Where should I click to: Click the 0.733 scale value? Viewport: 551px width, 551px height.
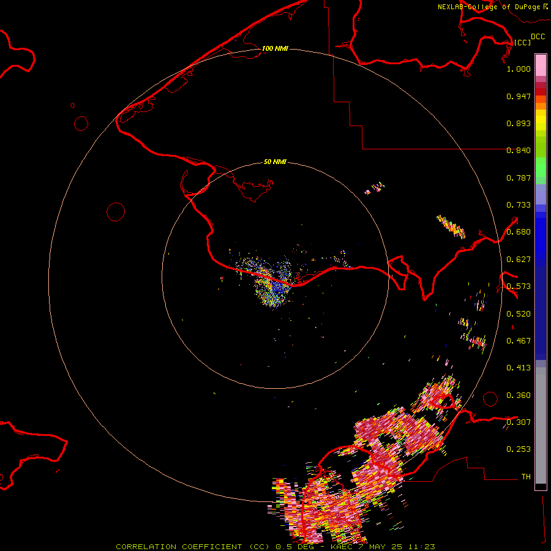(x=519, y=205)
